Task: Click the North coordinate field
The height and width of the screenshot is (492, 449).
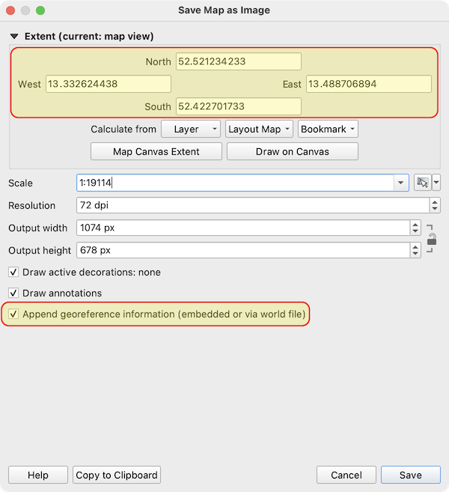Action: (x=239, y=61)
